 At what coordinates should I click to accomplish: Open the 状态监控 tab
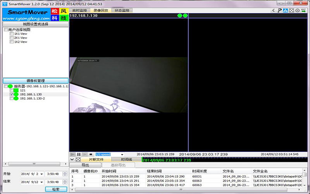coord(122,10)
